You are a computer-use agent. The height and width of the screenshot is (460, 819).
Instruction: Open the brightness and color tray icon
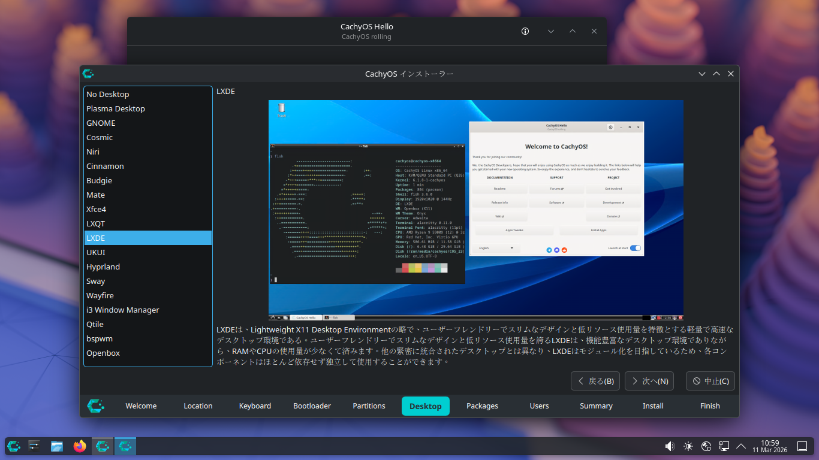pyautogui.click(x=688, y=446)
